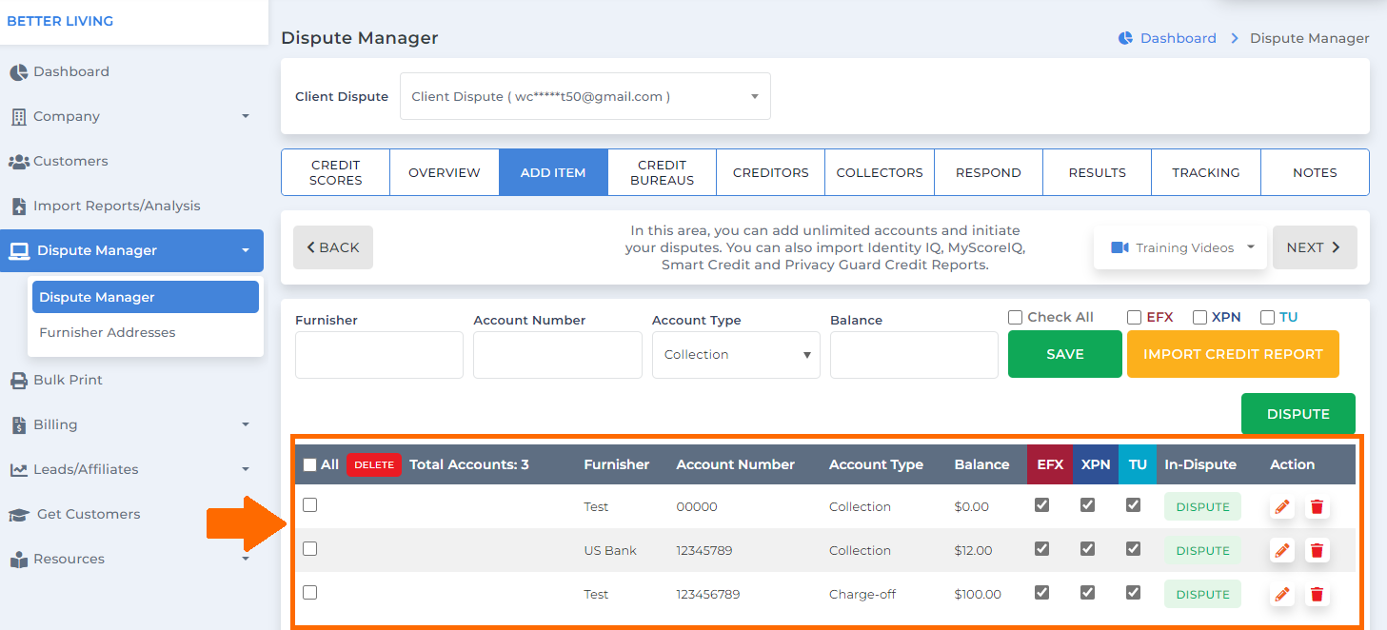This screenshot has height=630, width=1387.
Task: Click the Customers people icon
Action: click(x=19, y=162)
